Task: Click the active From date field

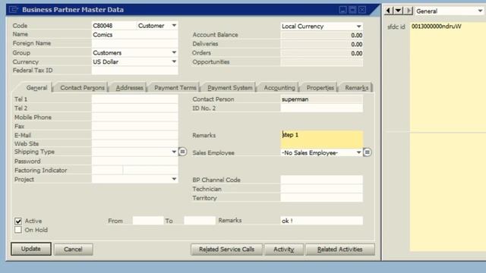Action: pyautogui.click(x=148, y=221)
